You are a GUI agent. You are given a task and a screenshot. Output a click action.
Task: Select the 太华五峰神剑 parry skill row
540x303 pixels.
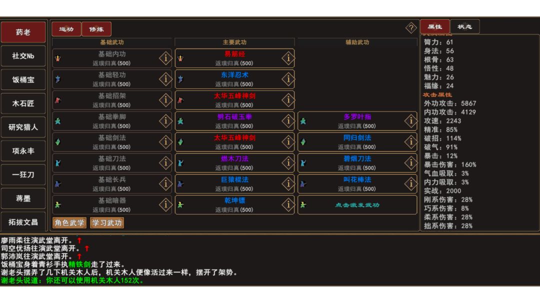tap(234, 100)
